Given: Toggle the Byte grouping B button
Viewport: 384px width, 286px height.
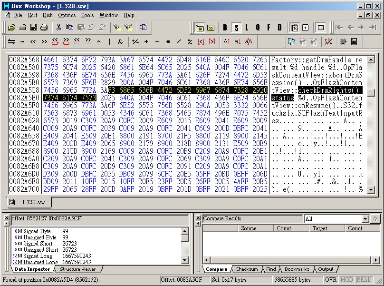Looking at the screenshot, I should [225, 28].
